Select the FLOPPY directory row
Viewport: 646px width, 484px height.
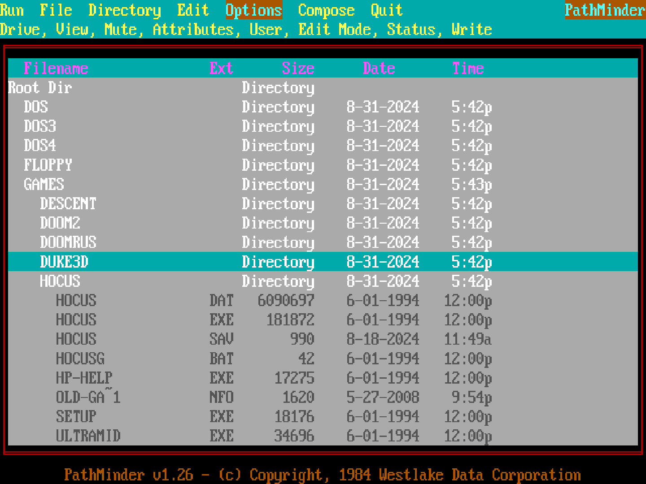[x=323, y=165]
